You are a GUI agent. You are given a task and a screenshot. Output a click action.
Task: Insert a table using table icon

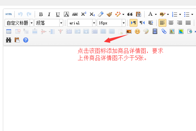9,31
